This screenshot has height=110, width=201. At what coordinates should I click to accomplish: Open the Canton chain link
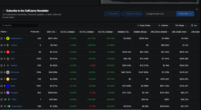(x=14, y=45)
